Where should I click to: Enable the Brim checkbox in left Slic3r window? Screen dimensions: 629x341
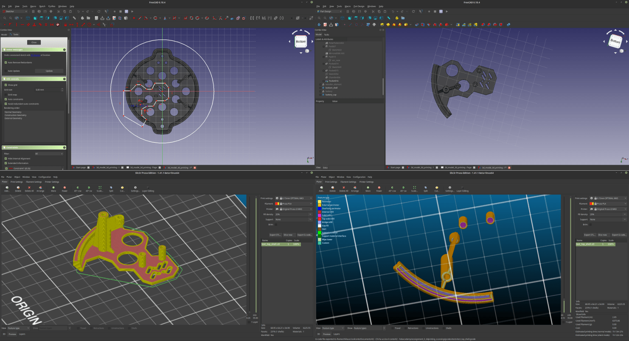(276, 225)
